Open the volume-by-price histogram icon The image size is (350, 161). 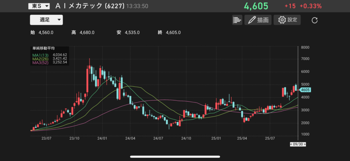pyautogui.click(x=237, y=20)
